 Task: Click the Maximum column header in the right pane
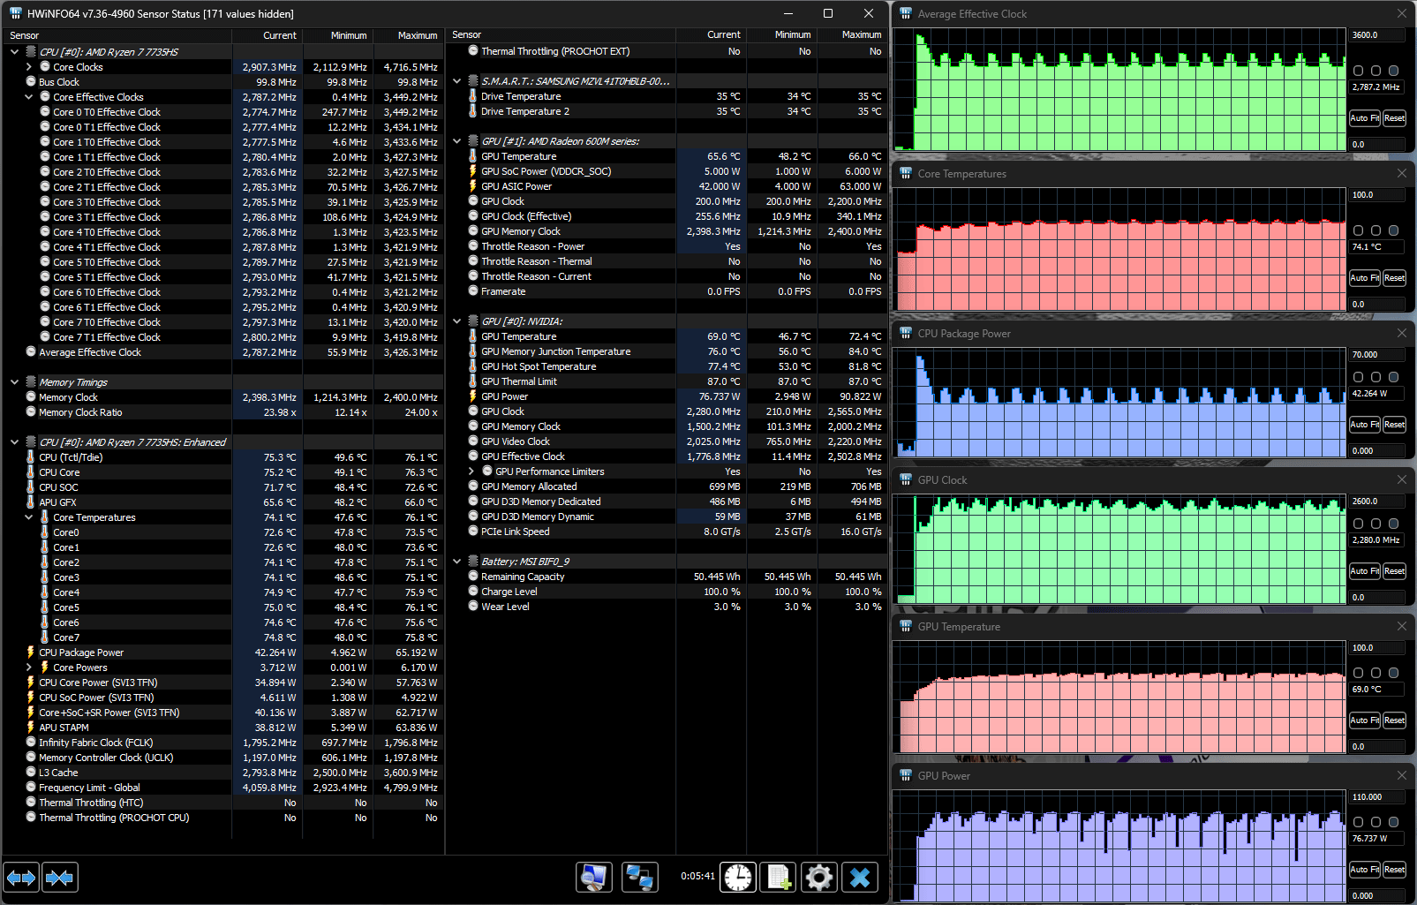[851, 34]
